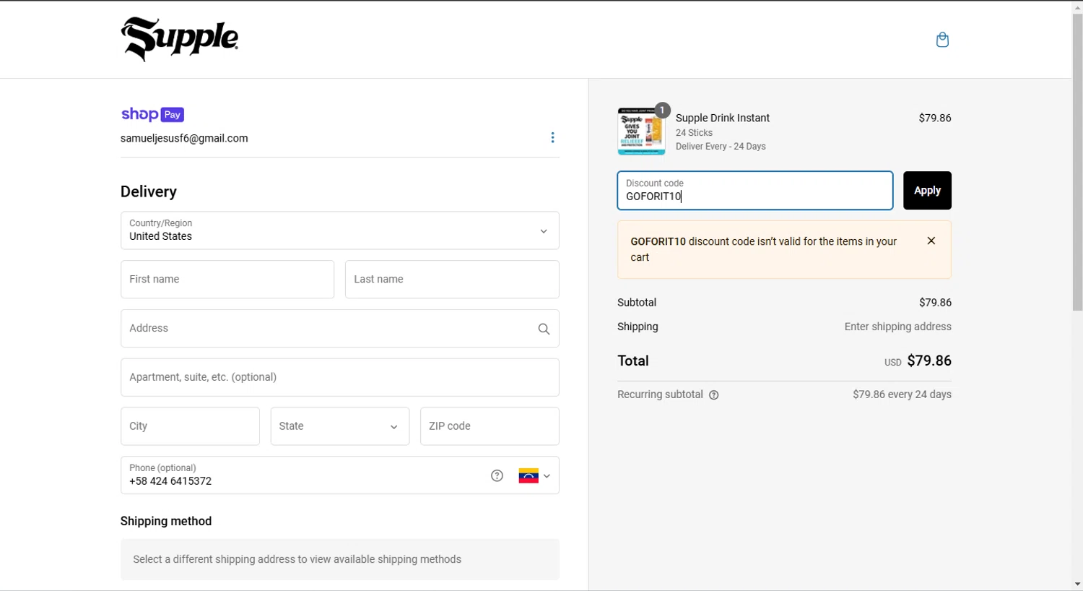Open the Country/Region dropdown
This screenshot has width=1083, height=591.
[339, 230]
